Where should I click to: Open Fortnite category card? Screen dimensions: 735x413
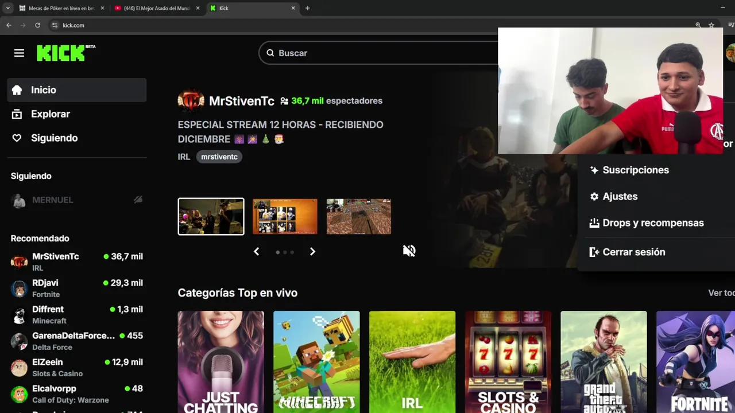point(695,362)
